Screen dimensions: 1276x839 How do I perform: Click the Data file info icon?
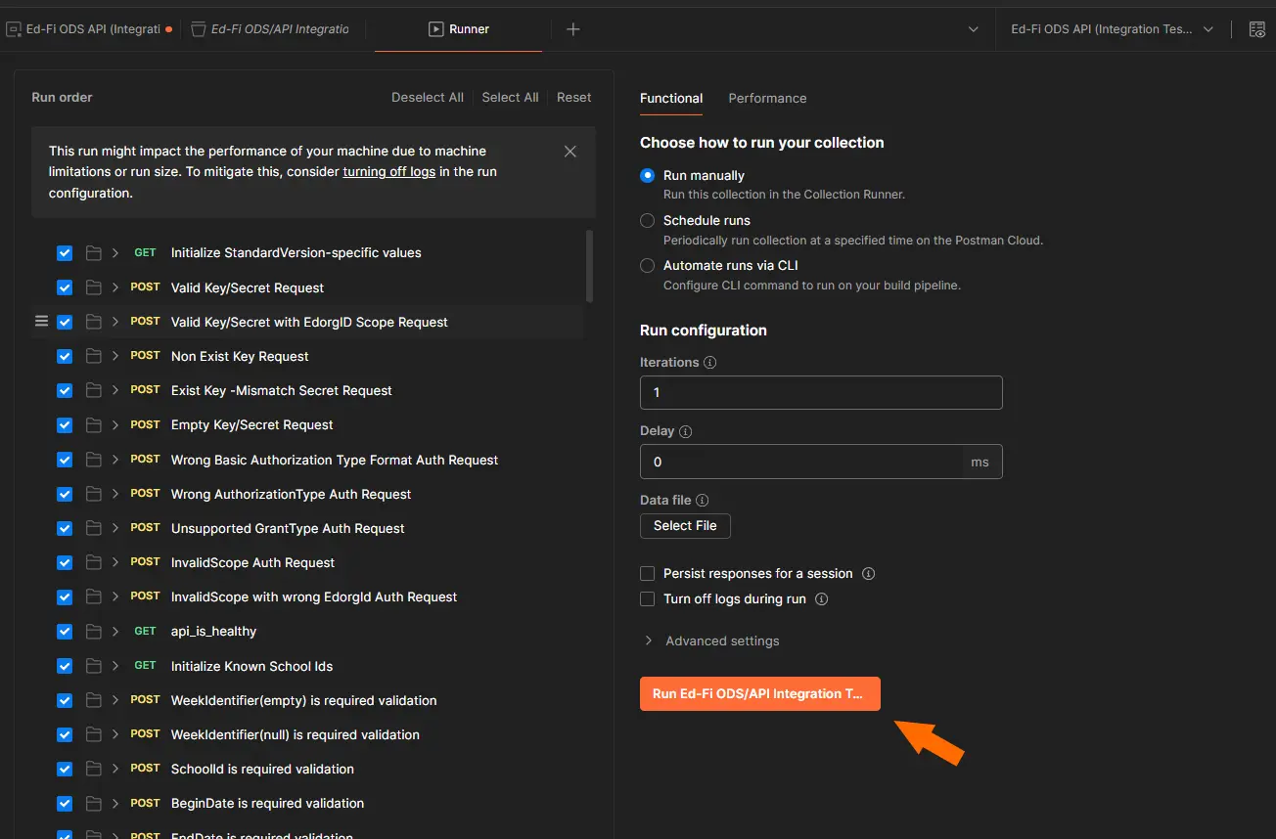tap(703, 500)
